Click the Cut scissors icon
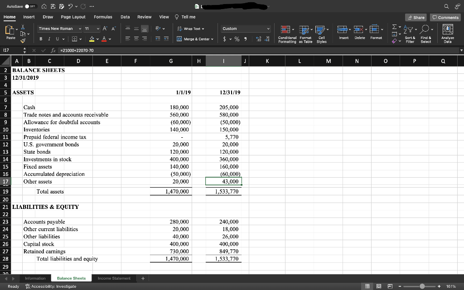Screen dimensions: 464x290 click(x=23, y=27)
